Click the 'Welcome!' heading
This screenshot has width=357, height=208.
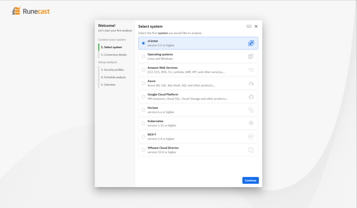point(107,26)
